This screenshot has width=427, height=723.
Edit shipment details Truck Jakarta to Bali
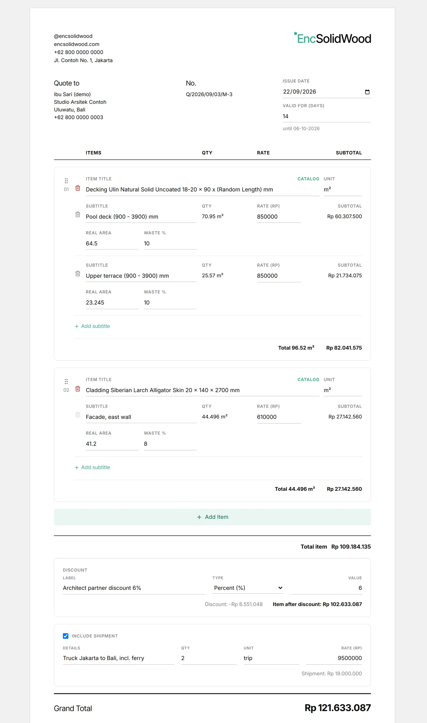pos(118,658)
